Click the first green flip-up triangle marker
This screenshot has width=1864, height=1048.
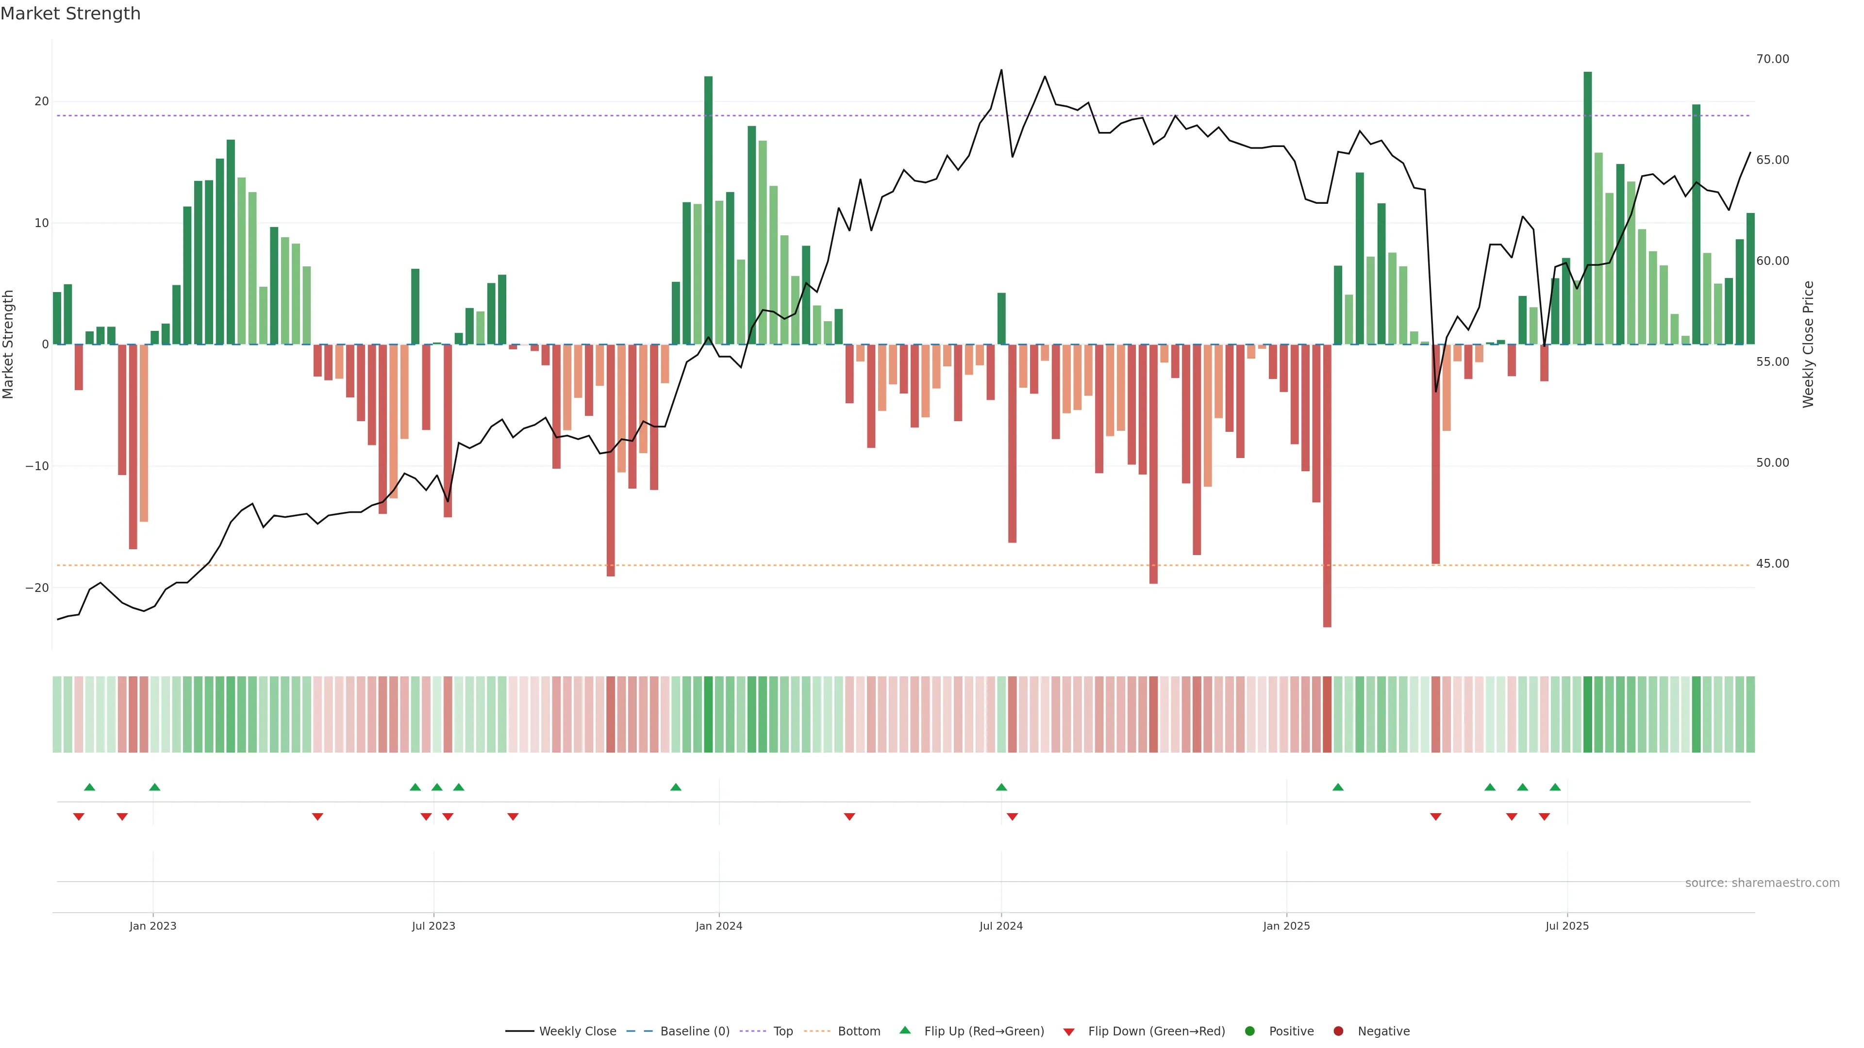pos(90,787)
